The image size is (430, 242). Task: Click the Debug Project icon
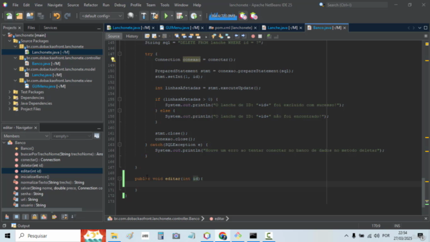point(179,16)
